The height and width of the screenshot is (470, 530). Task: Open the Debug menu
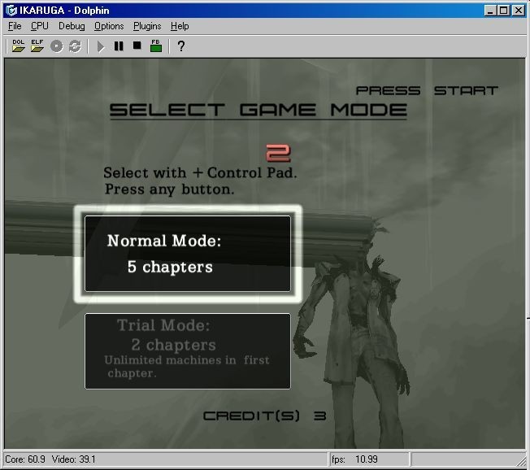72,26
